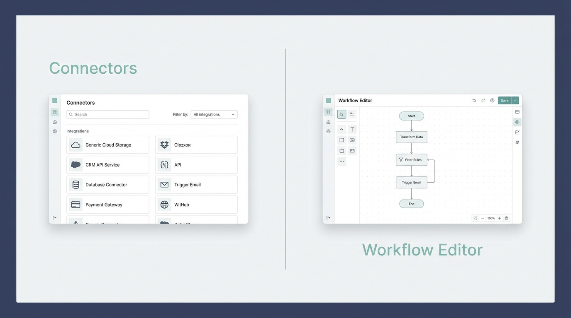This screenshot has height=318, width=571.
Task: Open the home icon in Workflow Editor sidebar
Action: [x=328, y=122]
